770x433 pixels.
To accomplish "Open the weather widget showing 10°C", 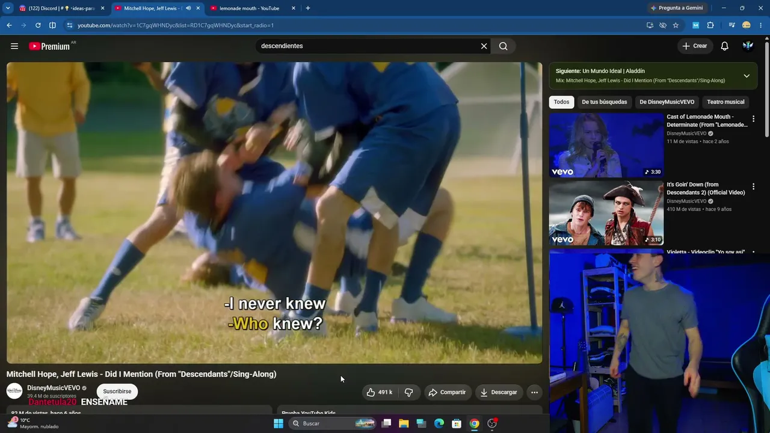I will (33, 423).
